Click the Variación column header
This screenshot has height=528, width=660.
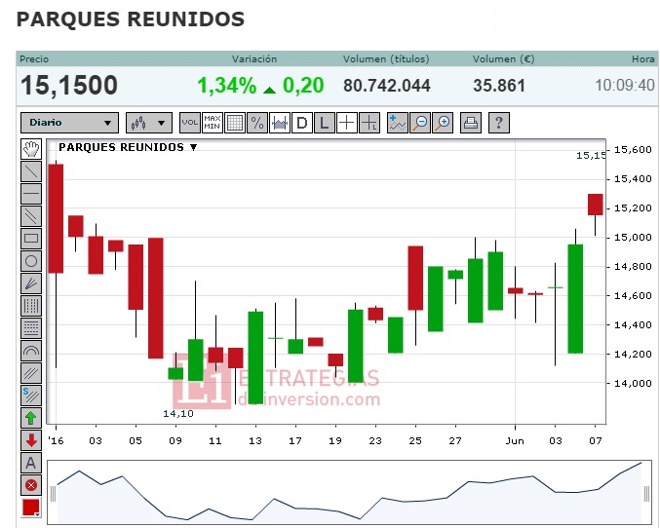(254, 58)
